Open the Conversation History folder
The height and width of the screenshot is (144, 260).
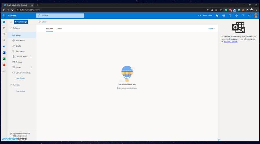[x=22, y=73]
